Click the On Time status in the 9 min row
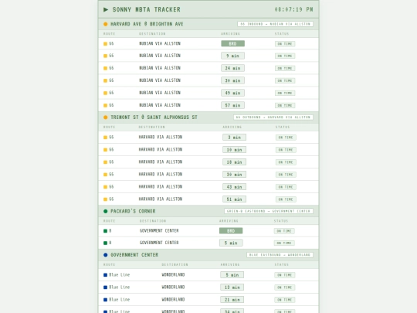This screenshot has height=313, width=417. pyautogui.click(x=285, y=56)
